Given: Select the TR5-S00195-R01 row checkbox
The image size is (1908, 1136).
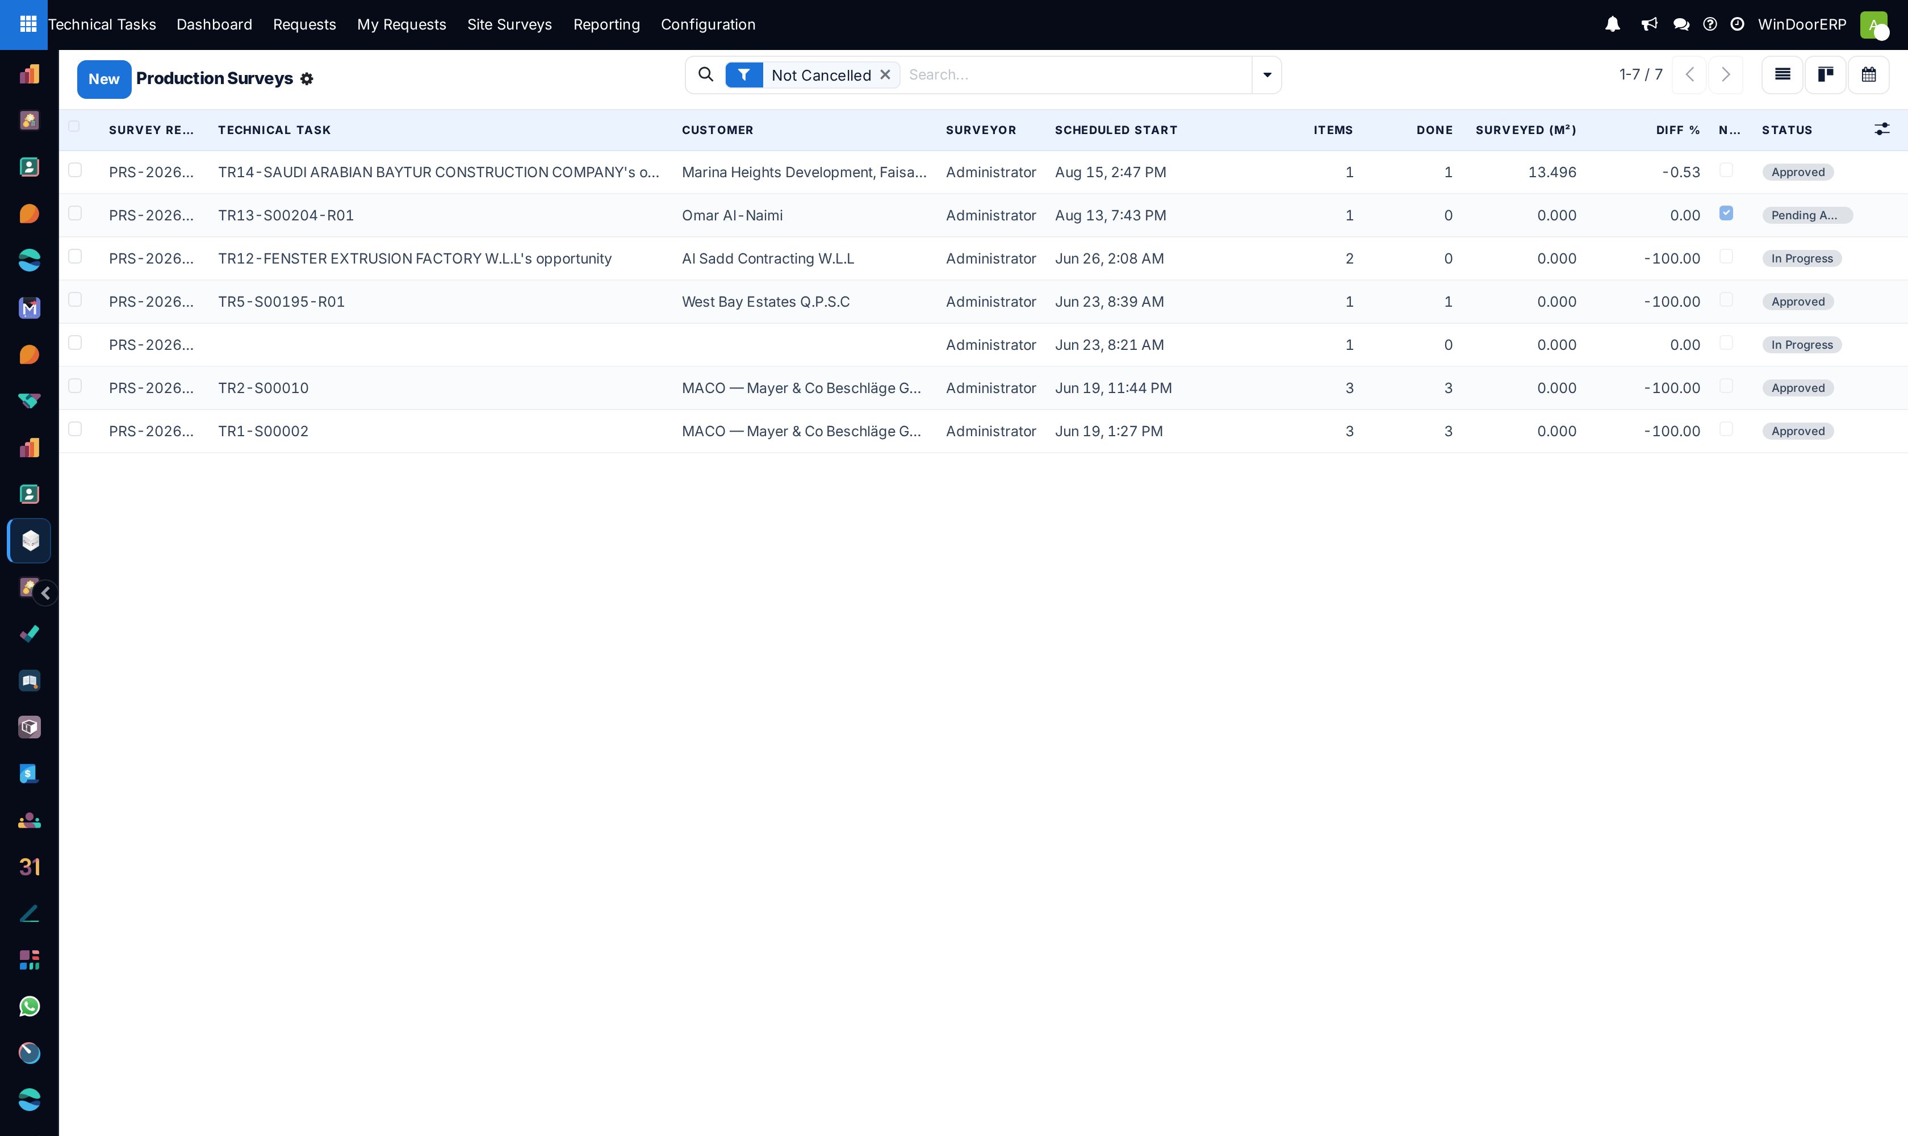Looking at the screenshot, I should (75, 299).
